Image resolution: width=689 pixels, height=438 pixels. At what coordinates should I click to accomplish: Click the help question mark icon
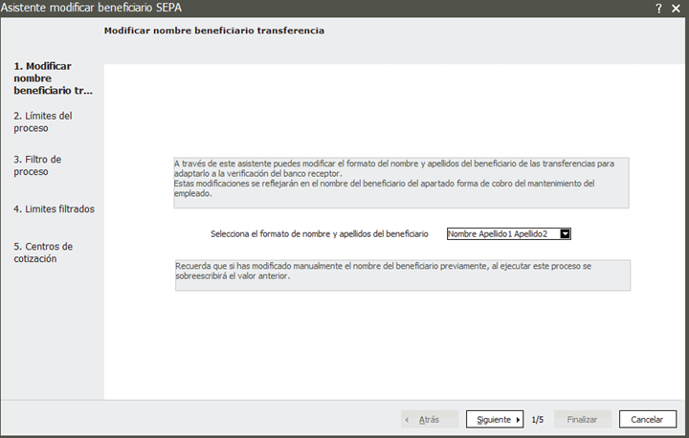[659, 8]
